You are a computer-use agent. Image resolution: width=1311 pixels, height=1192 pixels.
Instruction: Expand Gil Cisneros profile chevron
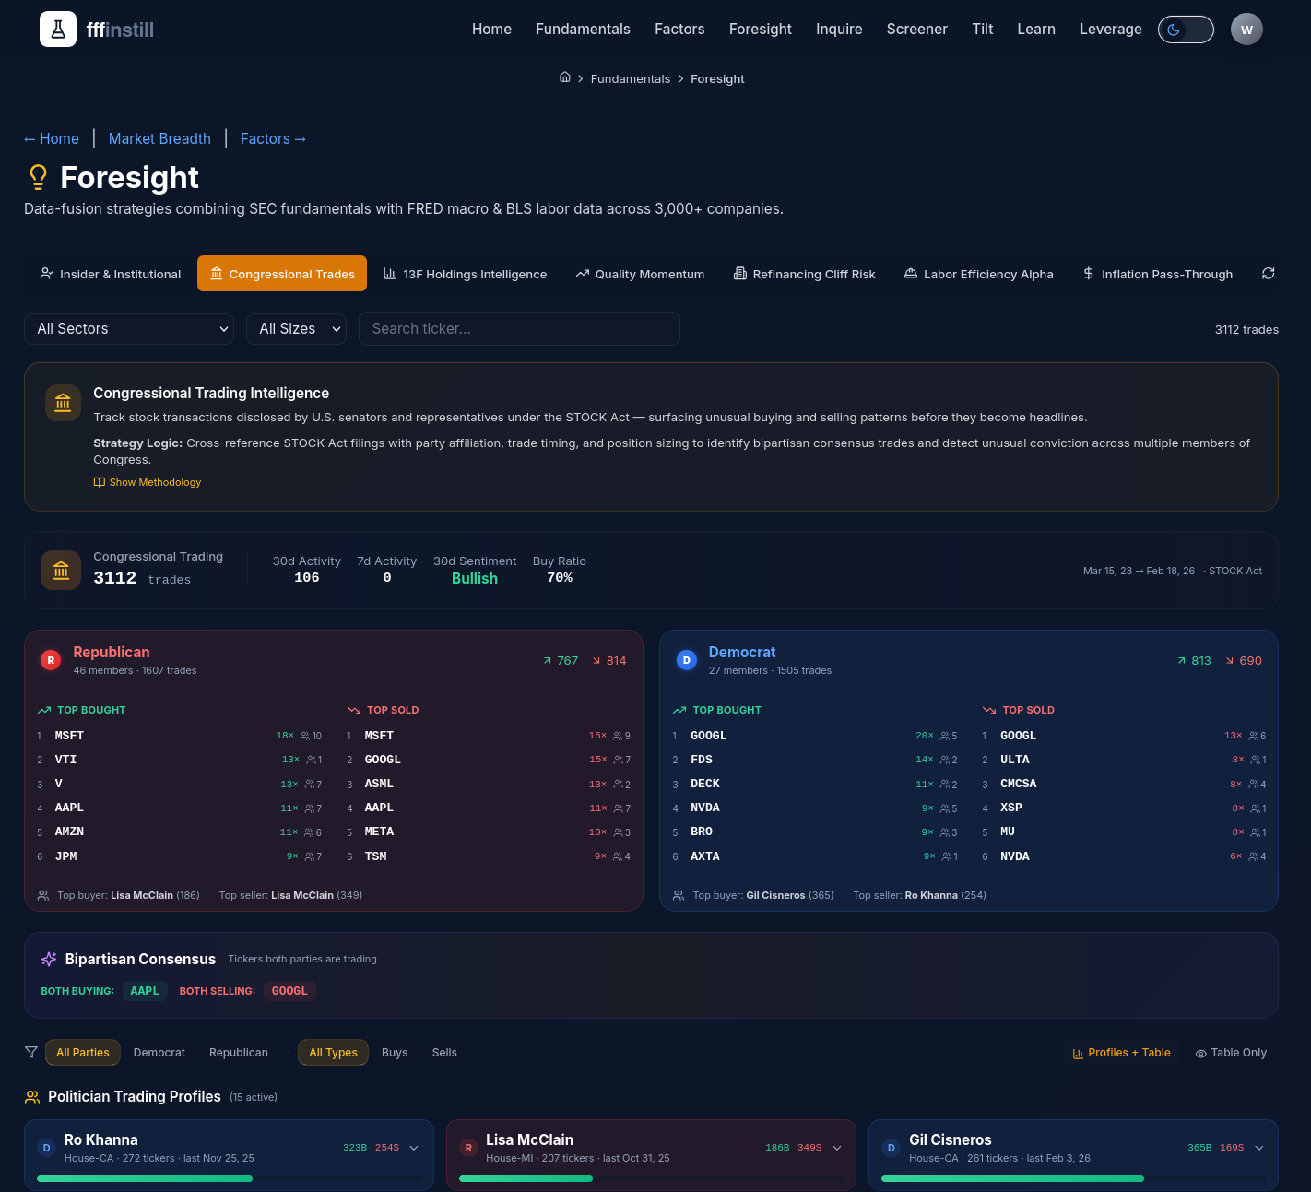(x=1259, y=1148)
